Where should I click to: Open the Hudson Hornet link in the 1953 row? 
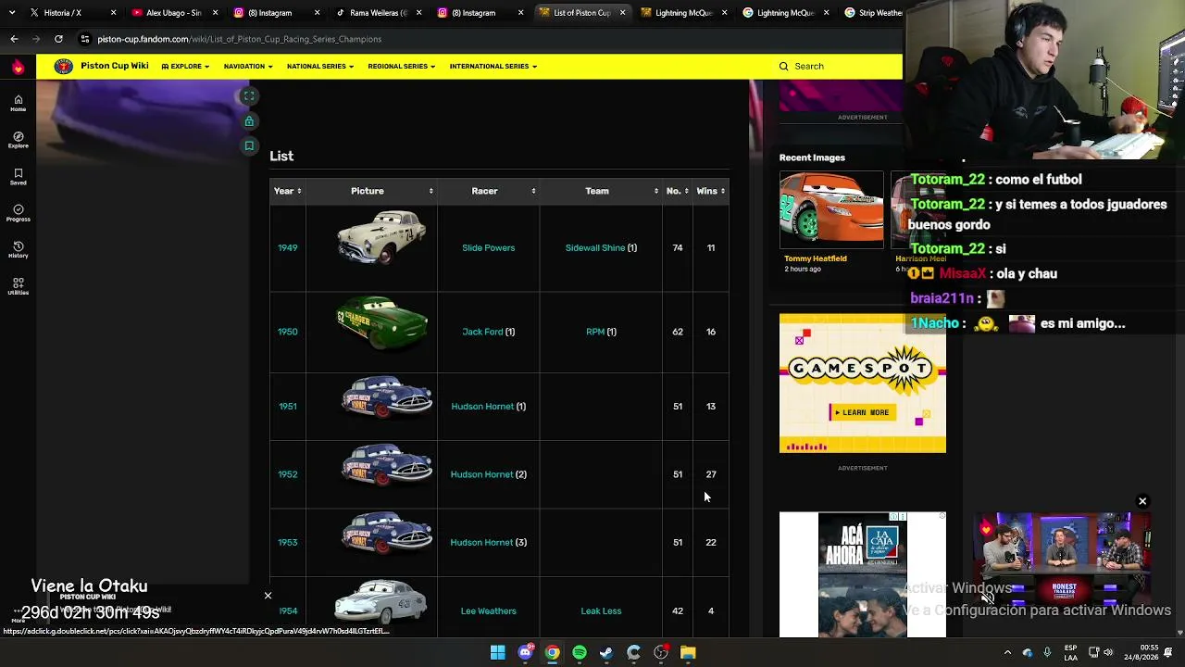click(481, 543)
